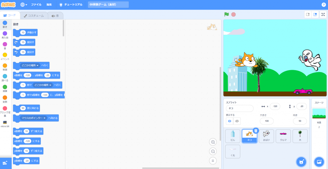
Task: Edit the sprite x position field
Action: click(275, 107)
